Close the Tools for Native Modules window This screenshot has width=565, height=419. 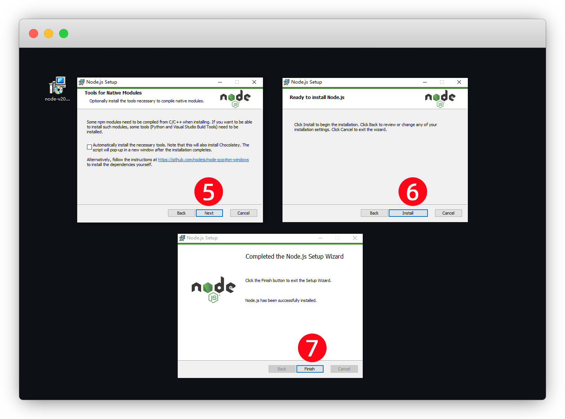(x=254, y=82)
